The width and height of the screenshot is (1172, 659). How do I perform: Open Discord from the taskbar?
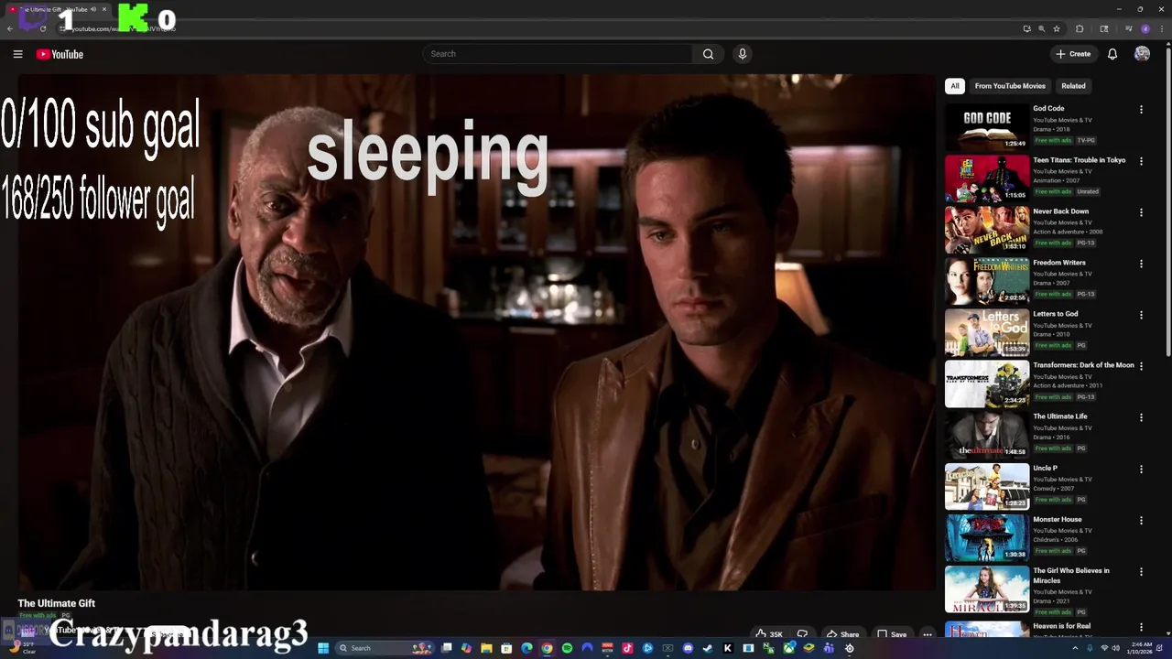coord(688,648)
